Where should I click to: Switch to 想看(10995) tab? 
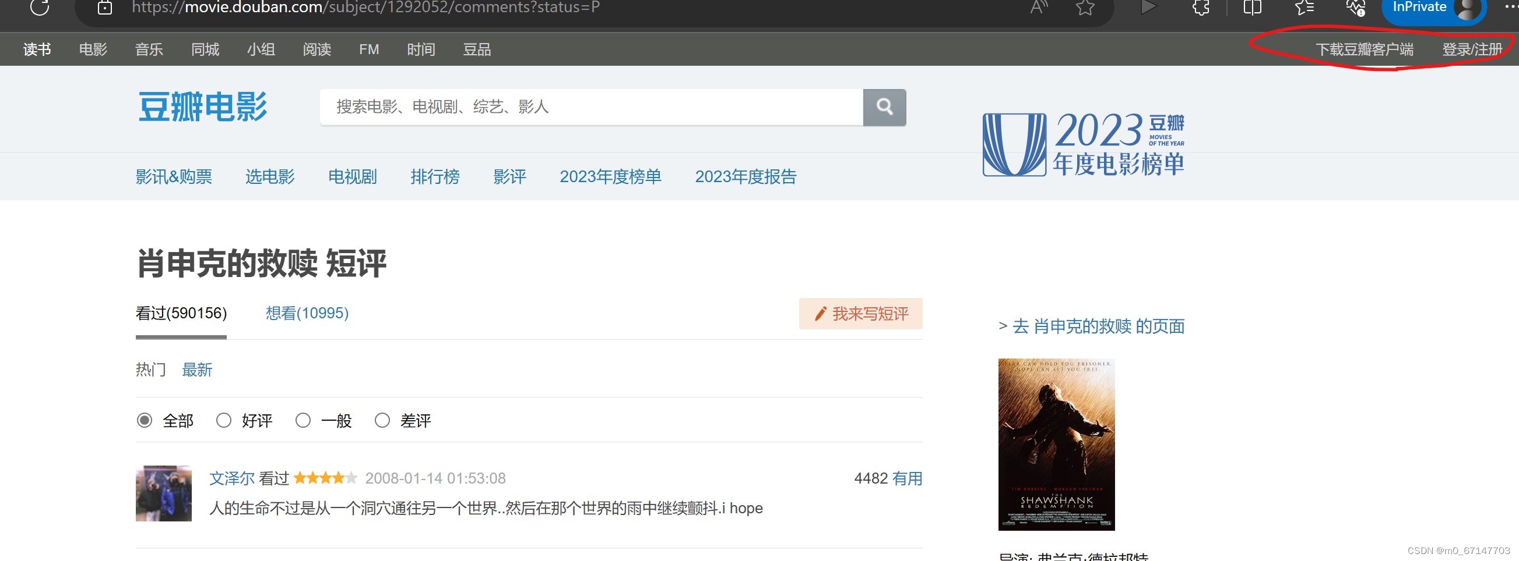coord(307,313)
